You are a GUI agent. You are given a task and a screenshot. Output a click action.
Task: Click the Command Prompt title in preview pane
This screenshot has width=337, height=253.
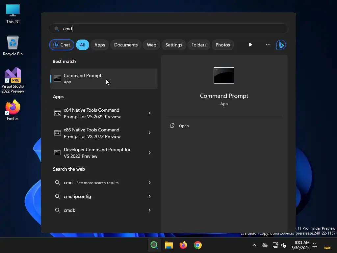[x=224, y=96]
